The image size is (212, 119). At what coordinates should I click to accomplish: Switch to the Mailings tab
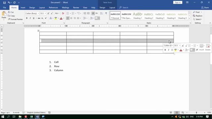click(66, 8)
